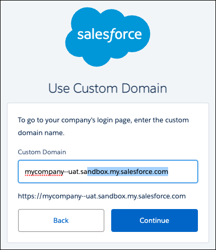Image resolution: width=216 pixels, height=250 pixels.
Task: Click the Continue button
Action: pyautogui.click(x=154, y=220)
